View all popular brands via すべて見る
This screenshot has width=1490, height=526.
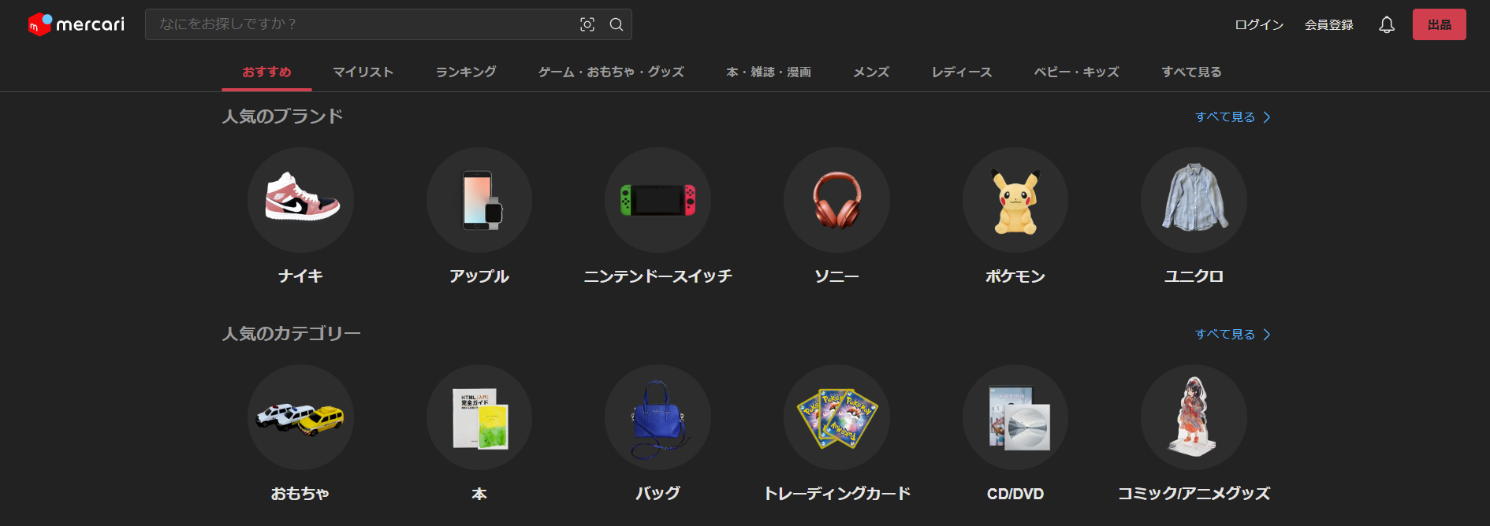[x=1233, y=117]
